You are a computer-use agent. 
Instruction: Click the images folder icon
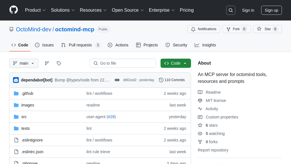tap(16, 105)
